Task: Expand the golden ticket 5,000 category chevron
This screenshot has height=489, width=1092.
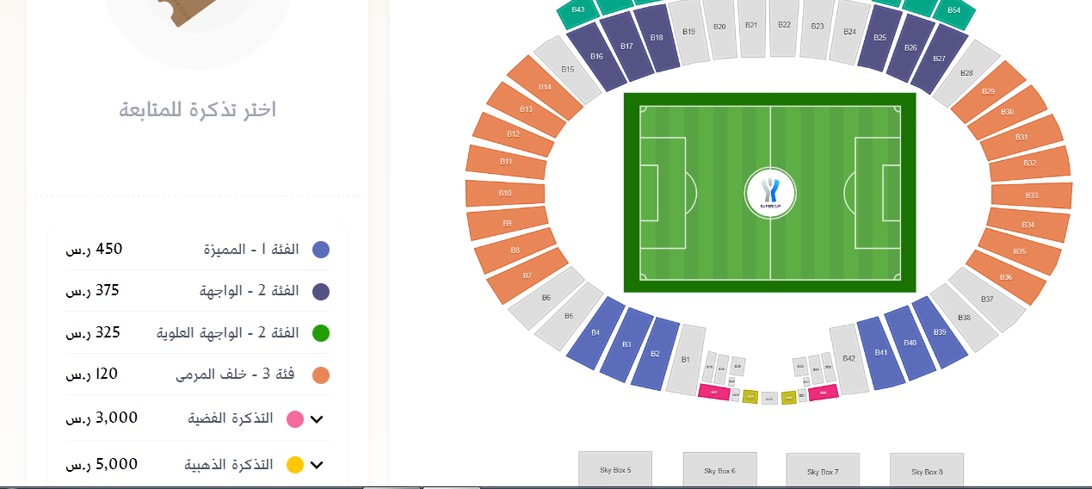Action: [x=317, y=465]
